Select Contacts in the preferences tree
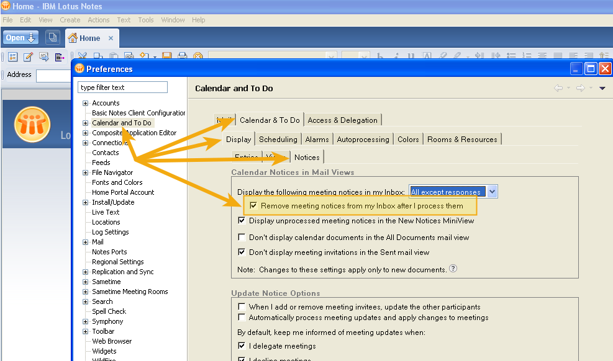The height and width of the screenshot is (361, 613). click(106, 153)
